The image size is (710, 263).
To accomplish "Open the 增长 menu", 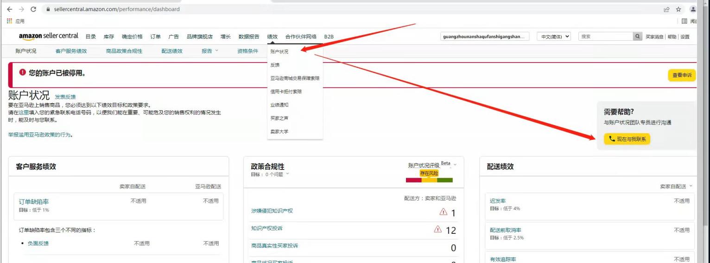I will 226,37.
